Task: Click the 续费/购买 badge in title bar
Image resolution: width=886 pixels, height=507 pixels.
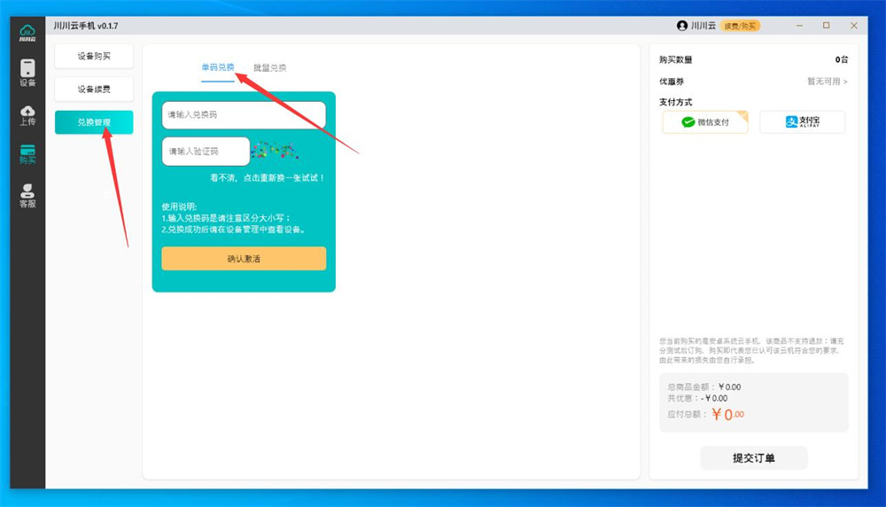Action: [x=740, y=26]
